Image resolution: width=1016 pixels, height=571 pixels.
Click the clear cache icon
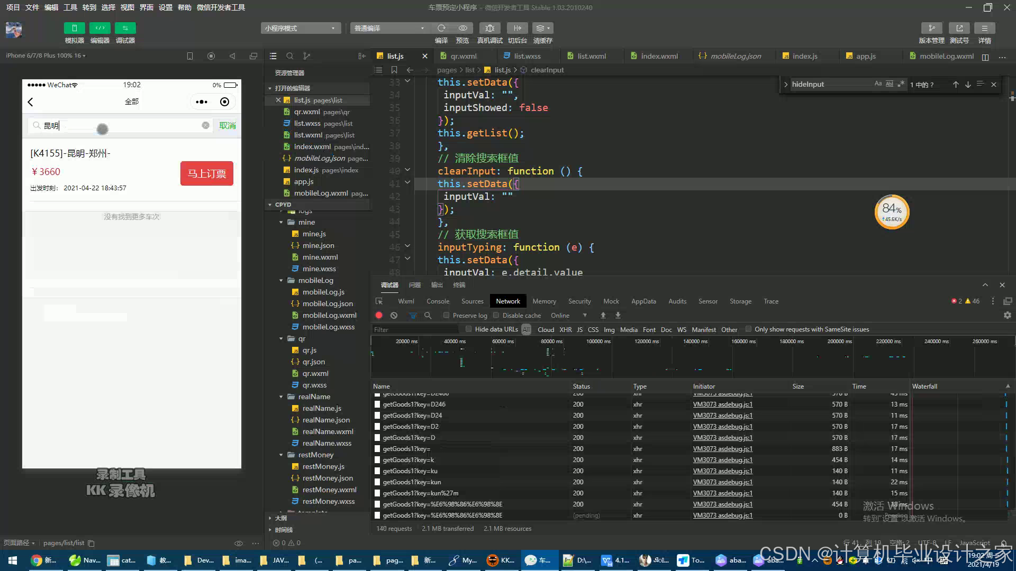(542, 28)
